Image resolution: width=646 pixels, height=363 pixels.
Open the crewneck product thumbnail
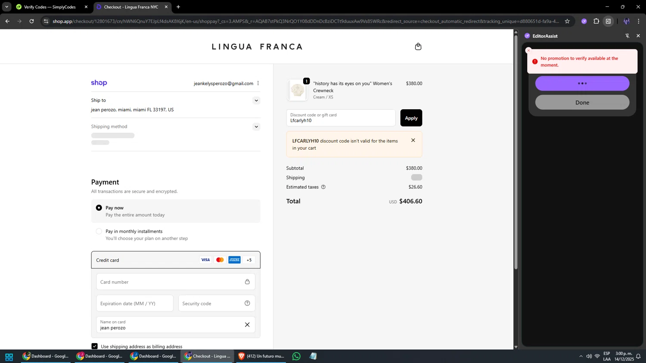pyautogui.click(x=298, y=90)
